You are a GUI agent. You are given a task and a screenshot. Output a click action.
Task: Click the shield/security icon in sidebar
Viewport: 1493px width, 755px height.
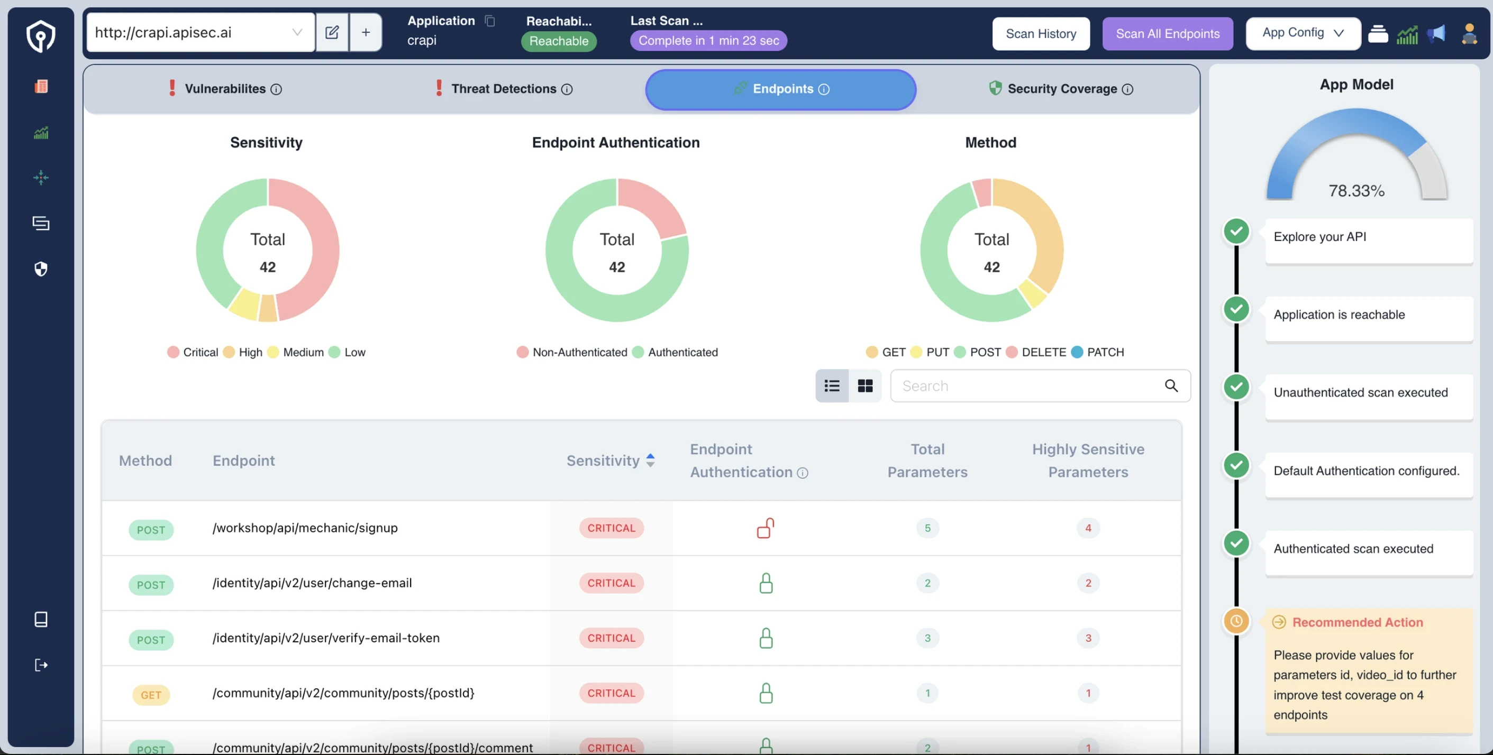[x=40, y=269]
